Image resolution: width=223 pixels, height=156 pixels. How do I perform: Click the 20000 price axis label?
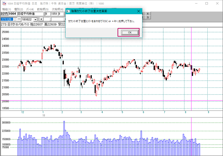pos(5,101)
